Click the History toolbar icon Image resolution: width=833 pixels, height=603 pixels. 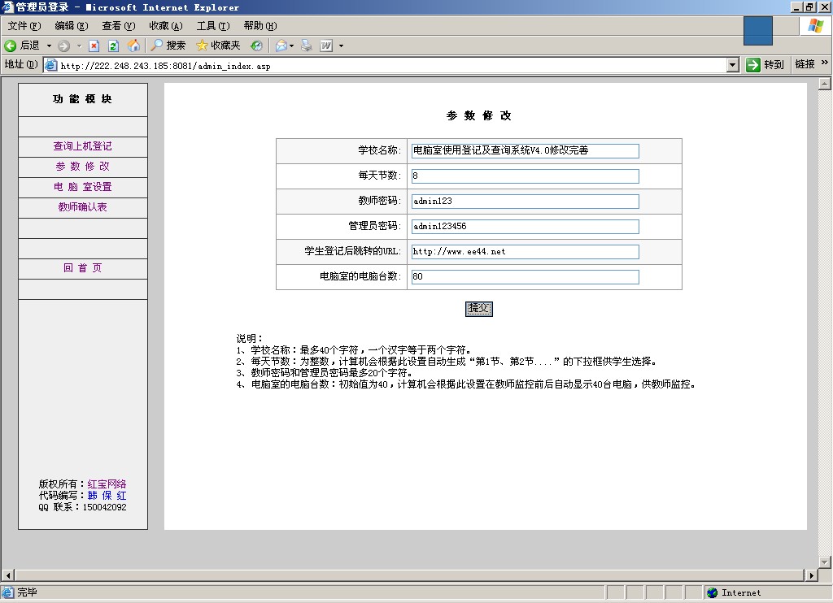coord(256,46)
